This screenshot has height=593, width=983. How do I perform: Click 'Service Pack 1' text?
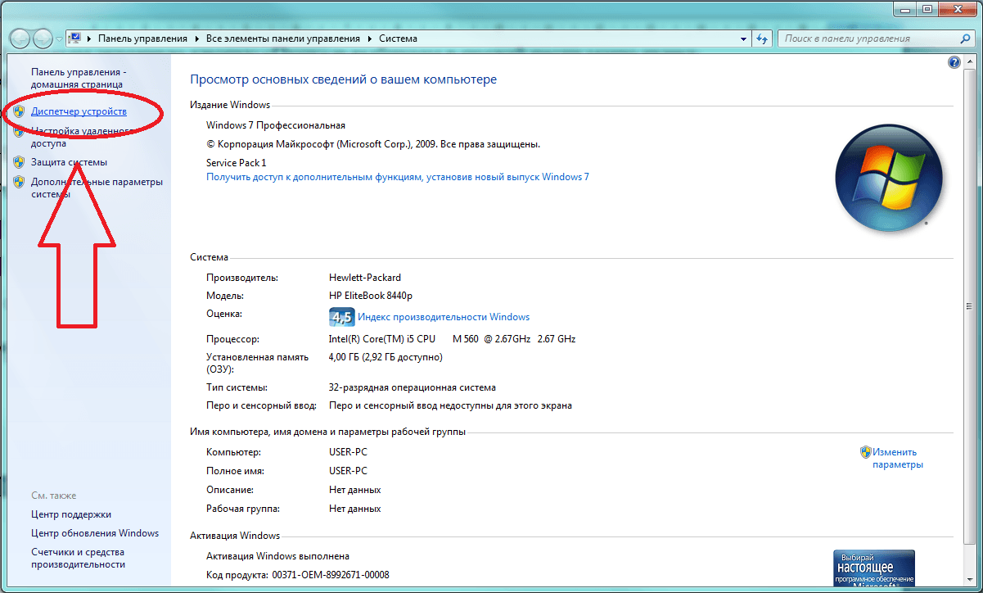click(x=237, y=163)
